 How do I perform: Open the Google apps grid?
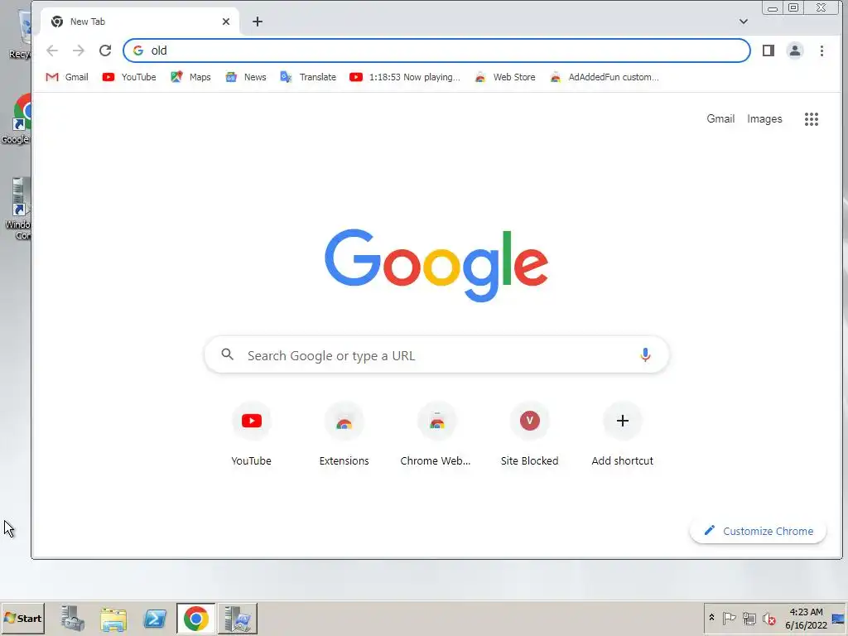pos(812,119)
